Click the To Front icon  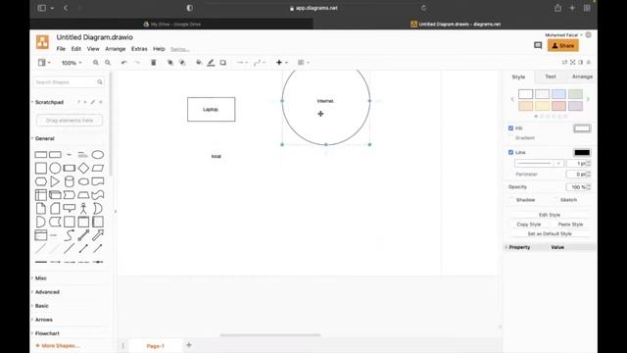point(169,63)
